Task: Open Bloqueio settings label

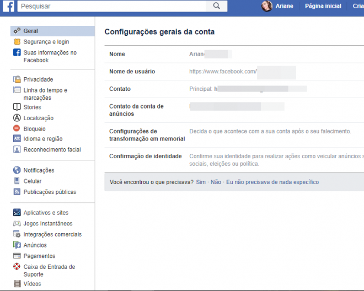Action: pyautogui.click(x=34, y=129)
